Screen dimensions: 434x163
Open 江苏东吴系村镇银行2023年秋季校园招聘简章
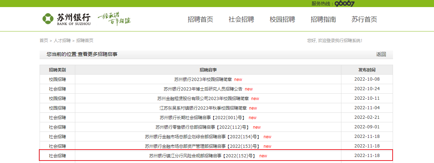tap(203, 108)
